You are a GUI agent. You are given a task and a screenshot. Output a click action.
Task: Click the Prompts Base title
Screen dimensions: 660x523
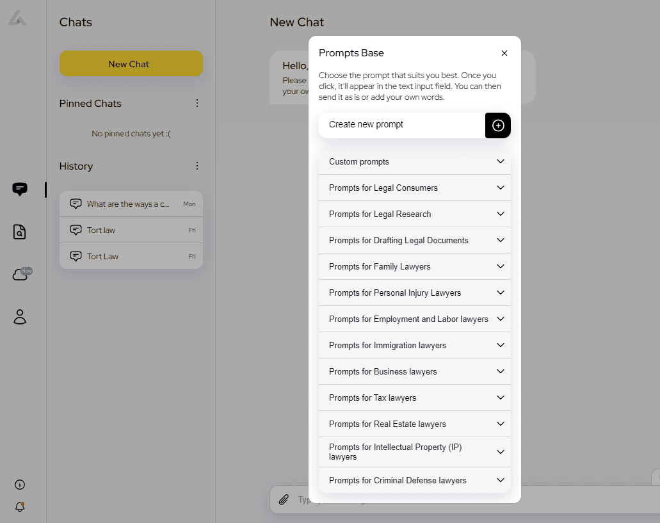coord(351,53)
